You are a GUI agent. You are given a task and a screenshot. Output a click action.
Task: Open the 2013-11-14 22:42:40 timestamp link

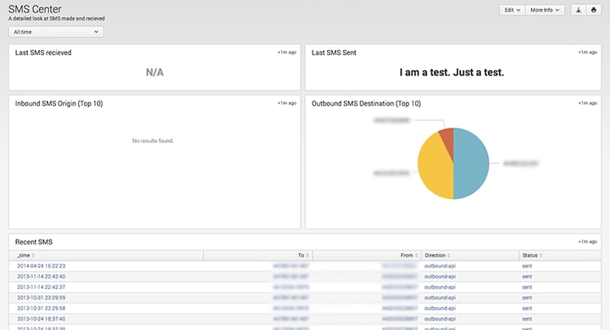42,277
